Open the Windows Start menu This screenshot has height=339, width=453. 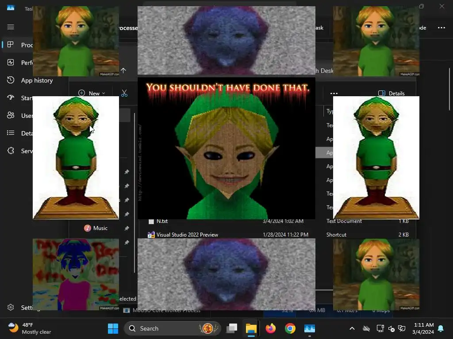point(113,328)
